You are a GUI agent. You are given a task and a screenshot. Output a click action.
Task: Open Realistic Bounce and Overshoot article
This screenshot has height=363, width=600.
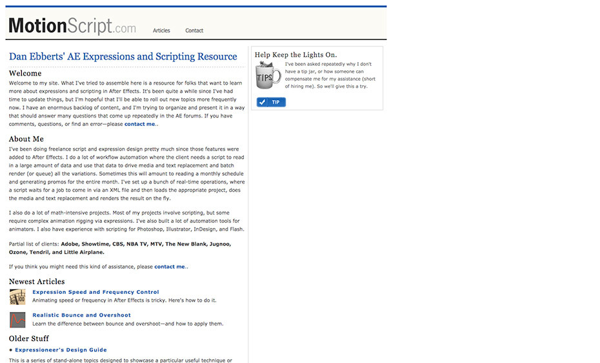[81, 315]
